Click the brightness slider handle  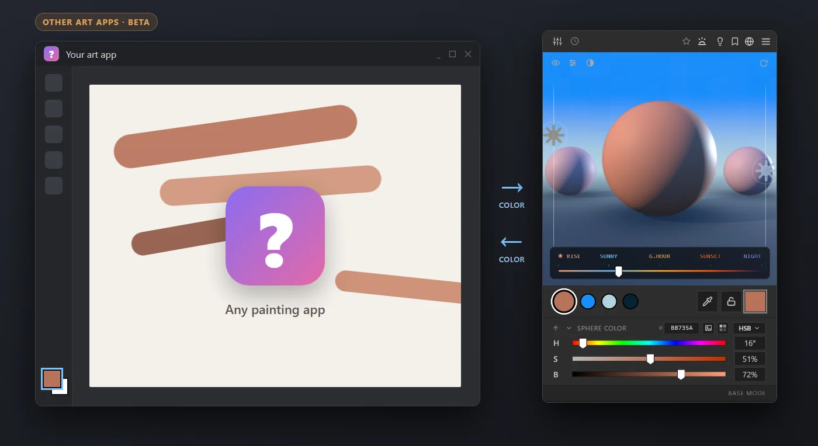click(x=681, y=375)
